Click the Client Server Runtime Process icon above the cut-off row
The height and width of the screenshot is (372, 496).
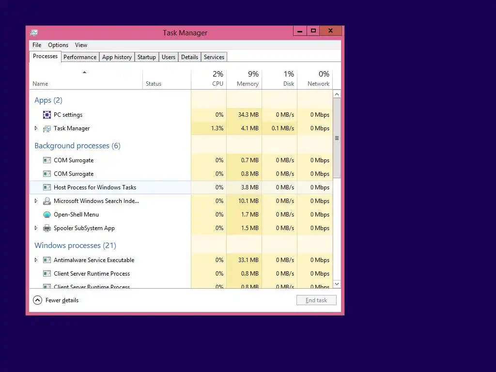[47, 274]
